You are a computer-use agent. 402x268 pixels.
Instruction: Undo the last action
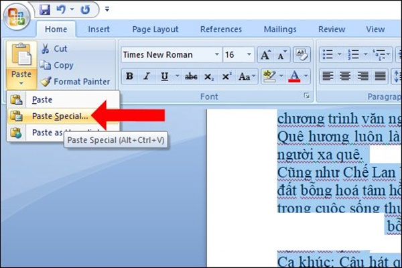(61, 10)
